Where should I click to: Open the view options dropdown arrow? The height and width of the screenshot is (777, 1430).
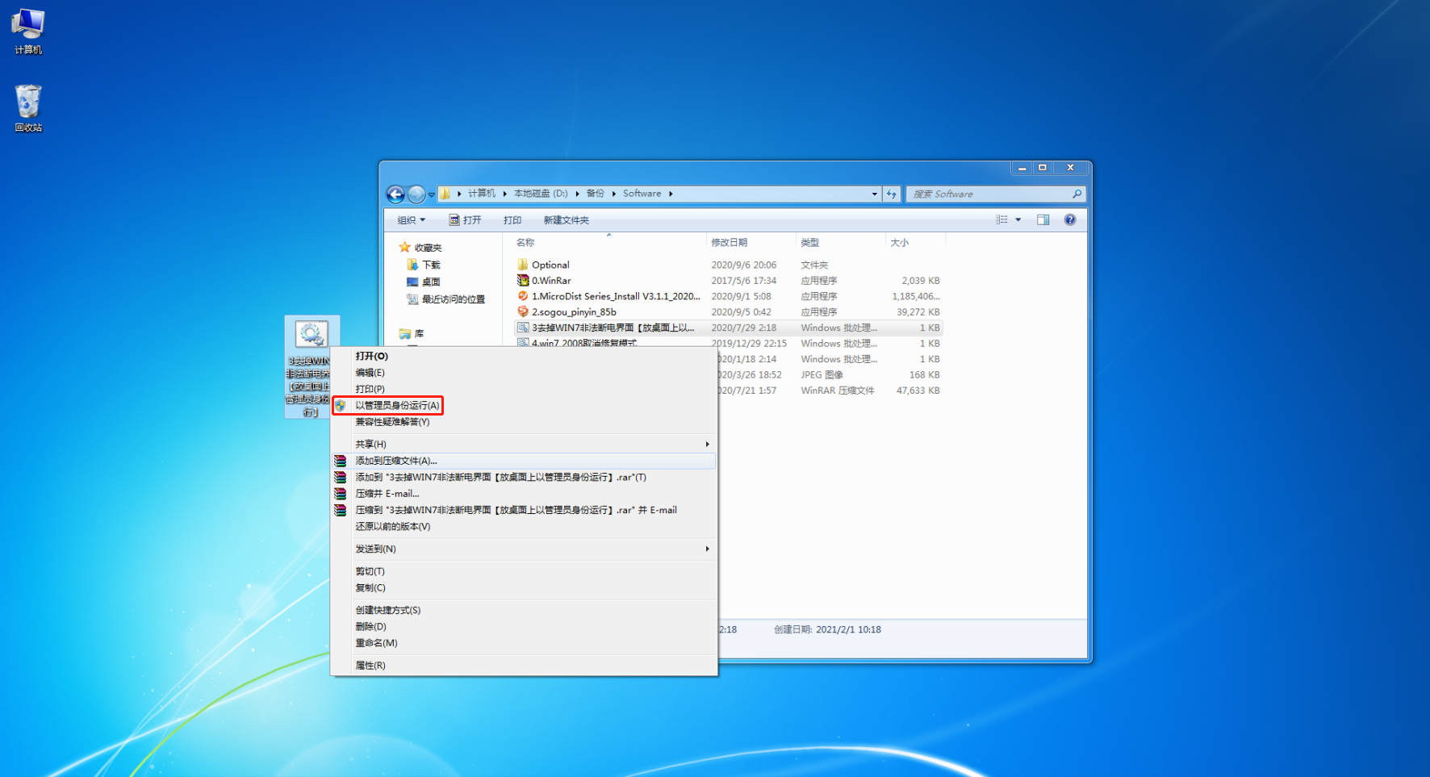pyautogui.click(x=1018, y=220)
